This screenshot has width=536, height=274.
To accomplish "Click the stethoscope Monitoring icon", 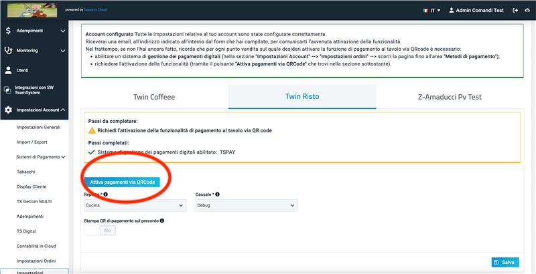I will [8, 50].
